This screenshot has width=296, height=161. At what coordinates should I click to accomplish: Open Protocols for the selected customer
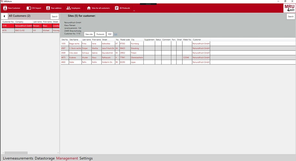click(100, 34)
